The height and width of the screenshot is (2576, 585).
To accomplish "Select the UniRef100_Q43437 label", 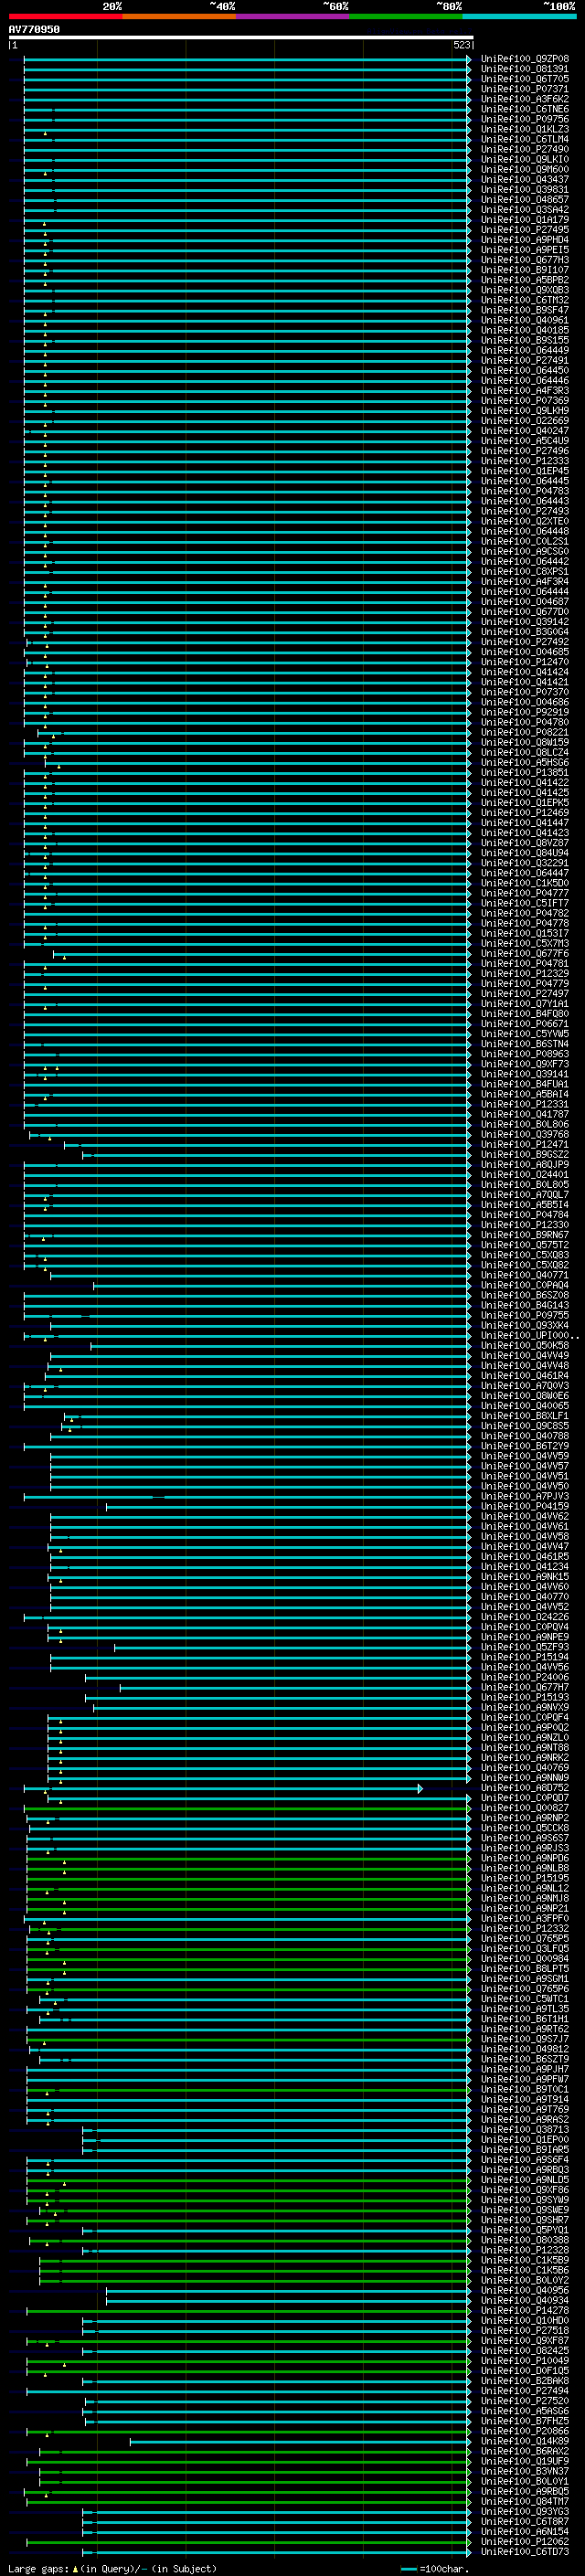I will [x=525, y=179].
